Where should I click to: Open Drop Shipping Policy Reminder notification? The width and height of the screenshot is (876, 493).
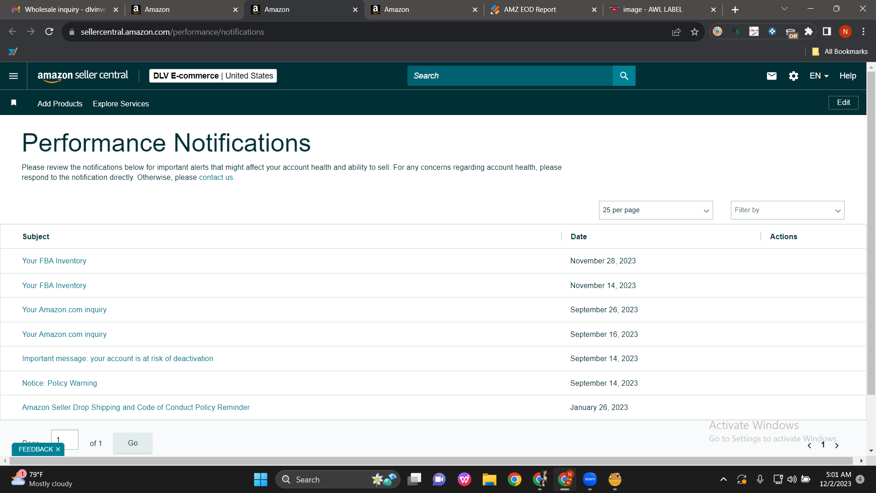136,407
